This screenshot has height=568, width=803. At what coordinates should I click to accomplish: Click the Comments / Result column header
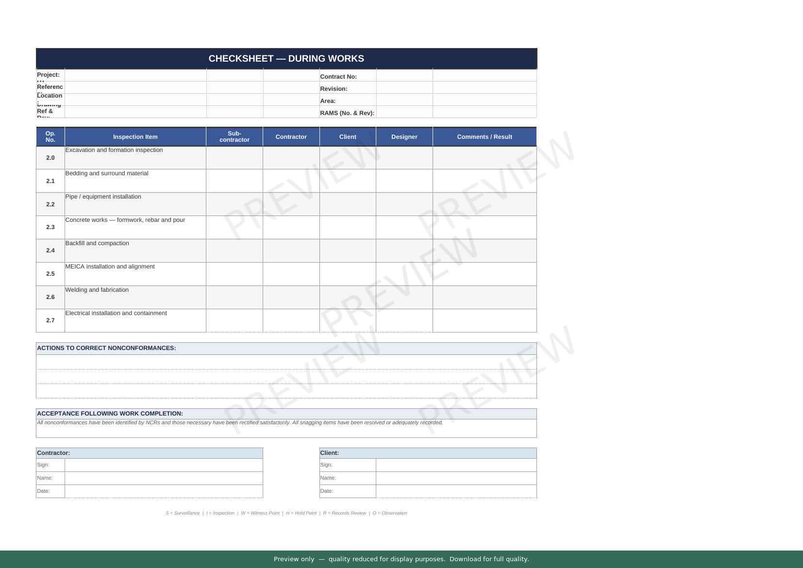coord(484,137)
